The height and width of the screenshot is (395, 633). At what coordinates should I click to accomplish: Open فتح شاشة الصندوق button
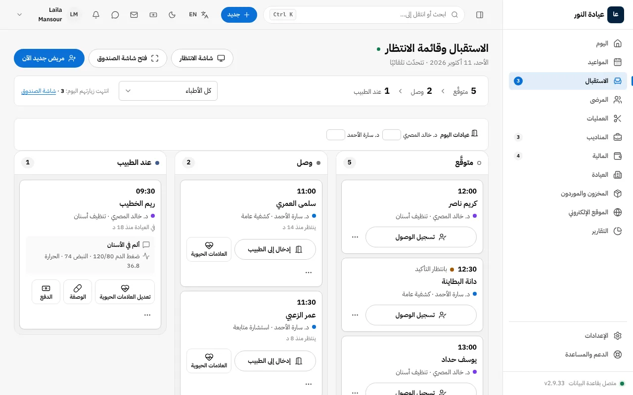pyautogui.click(x=128, y=58)
